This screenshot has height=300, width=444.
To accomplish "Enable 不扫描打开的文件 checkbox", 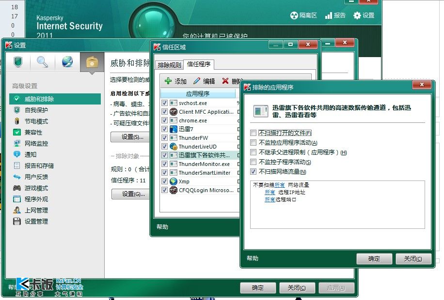I will pyautogui.click(x=254, y=133).
